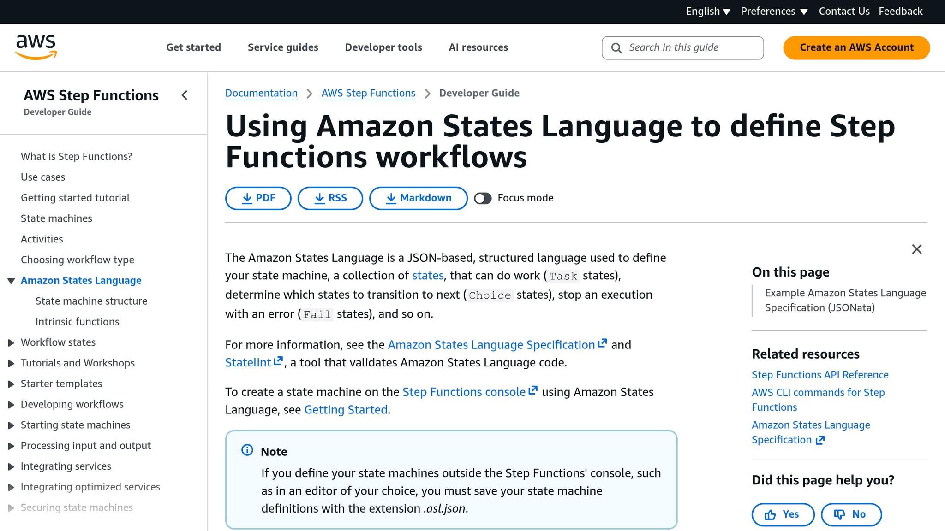Open the RSS feed button
The width and height of the screenshot is (945, 531).
[x=330, y=198]
